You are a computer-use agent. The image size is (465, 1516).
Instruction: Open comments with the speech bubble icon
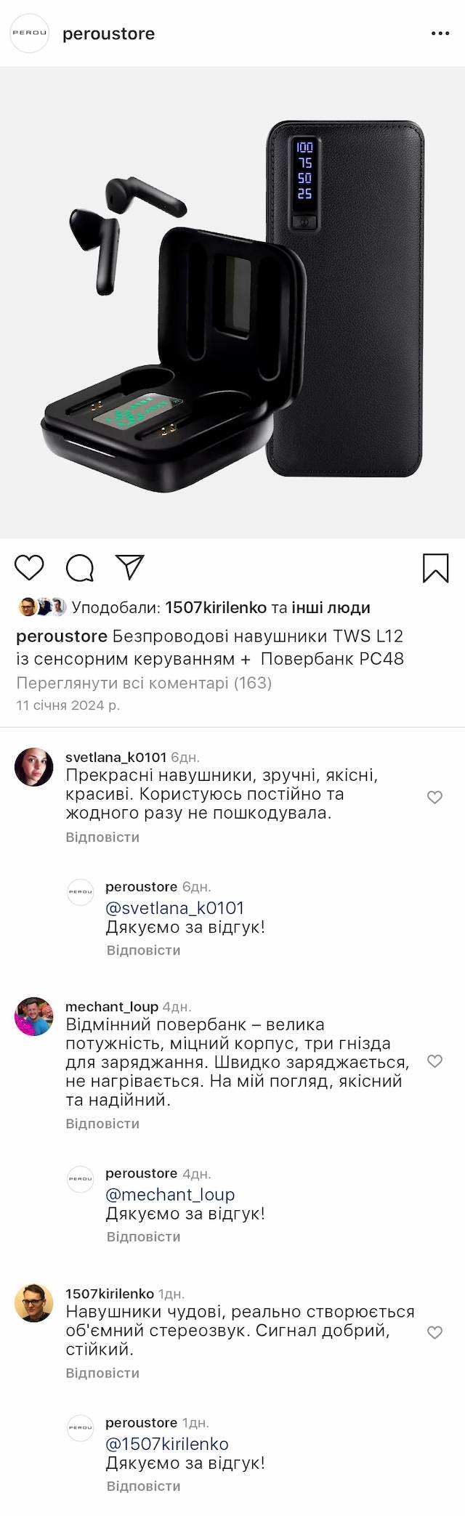[80, 568]
